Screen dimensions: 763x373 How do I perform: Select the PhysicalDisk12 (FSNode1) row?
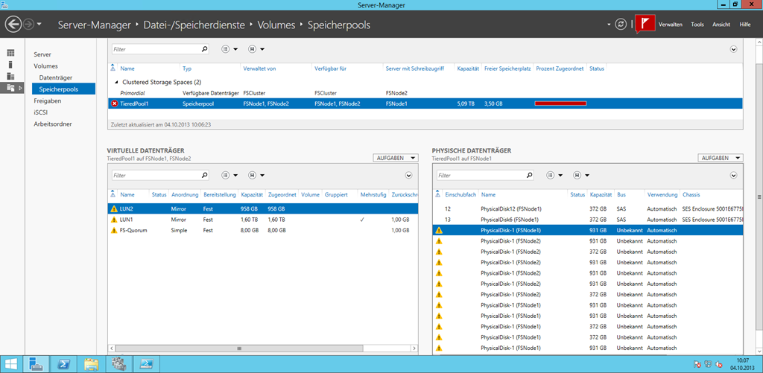coord(588,208)
